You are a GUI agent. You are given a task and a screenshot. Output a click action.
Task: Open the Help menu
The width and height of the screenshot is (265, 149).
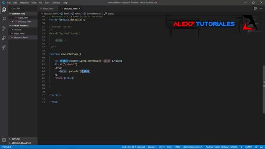point(65,3)
